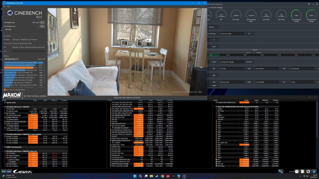Open the Windows Start menu
Viewport: 319px width, 179px height.
coord(135,176)
